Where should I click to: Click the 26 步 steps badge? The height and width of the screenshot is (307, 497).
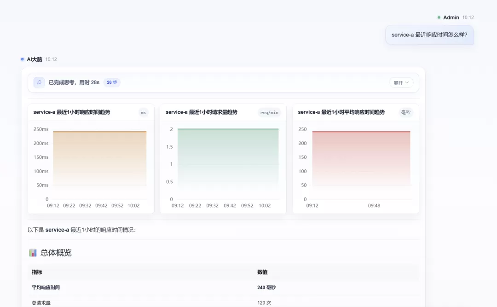[112, 82]
